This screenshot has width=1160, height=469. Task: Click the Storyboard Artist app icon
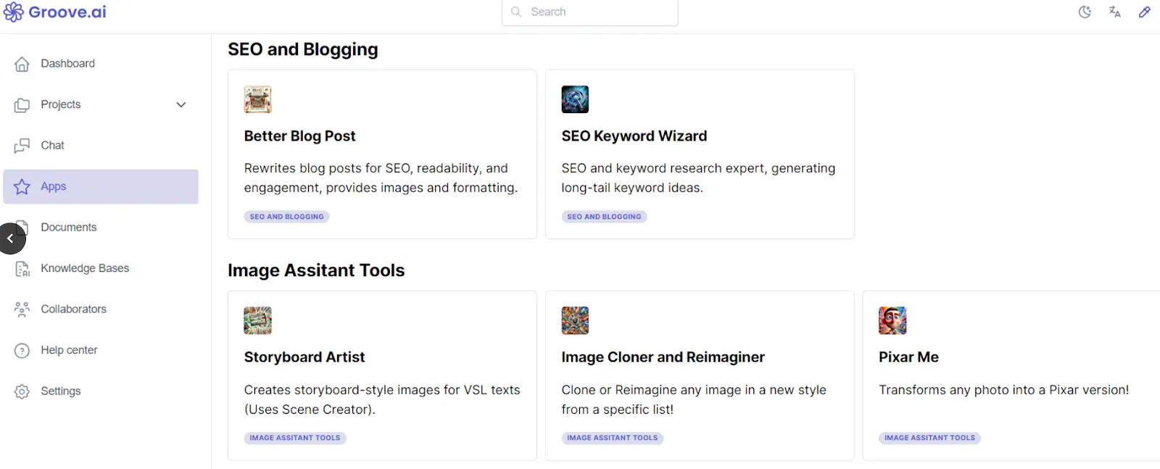coord(257,320)
